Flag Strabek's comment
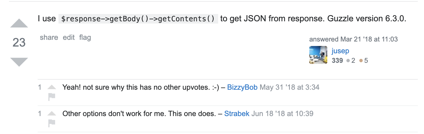The image size is (424, 134). pos(52,123)
